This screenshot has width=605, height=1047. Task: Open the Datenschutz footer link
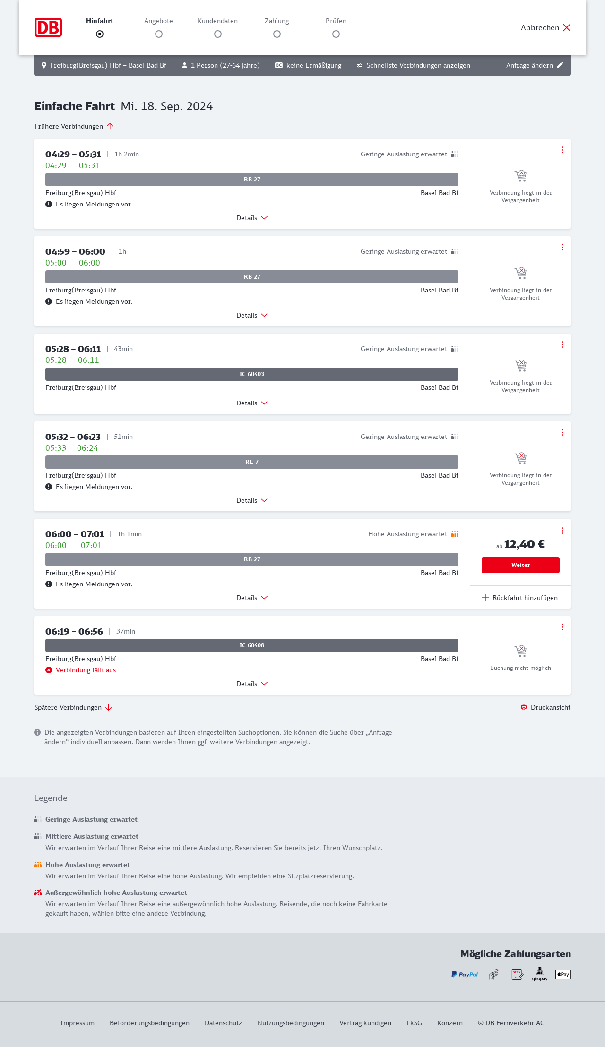[x=223, y=1023]
